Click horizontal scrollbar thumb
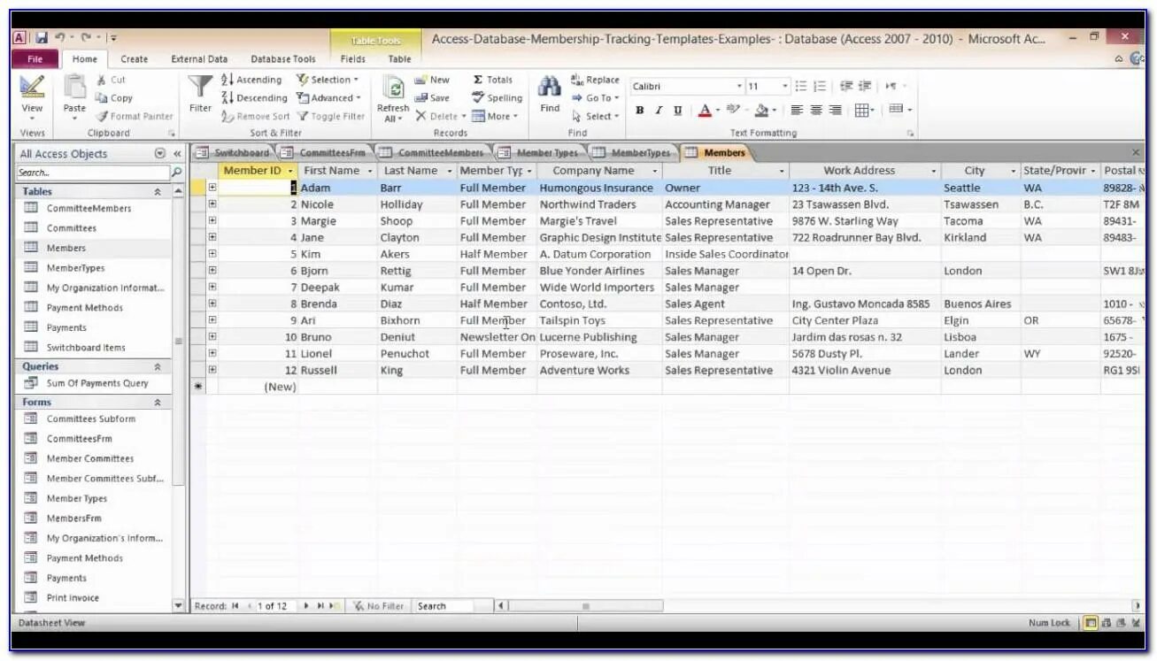This screenshot has height=661, width=1157. 585,606
